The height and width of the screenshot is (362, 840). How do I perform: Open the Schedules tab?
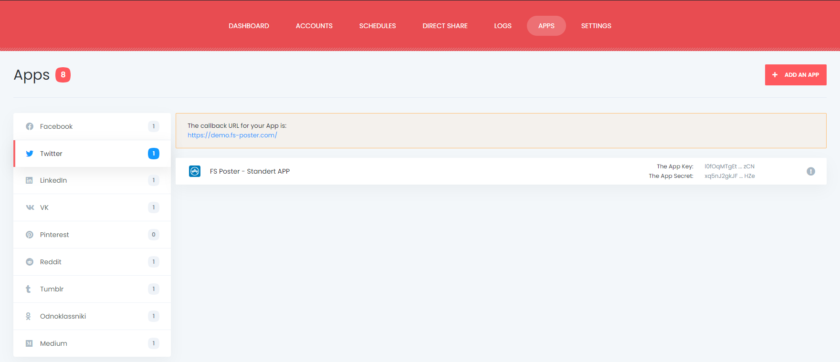pos(378,26)
